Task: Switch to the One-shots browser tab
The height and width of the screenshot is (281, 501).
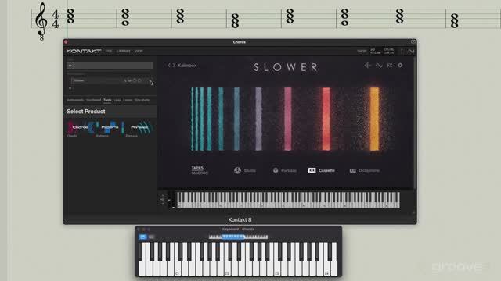Action: pos(142,100)
